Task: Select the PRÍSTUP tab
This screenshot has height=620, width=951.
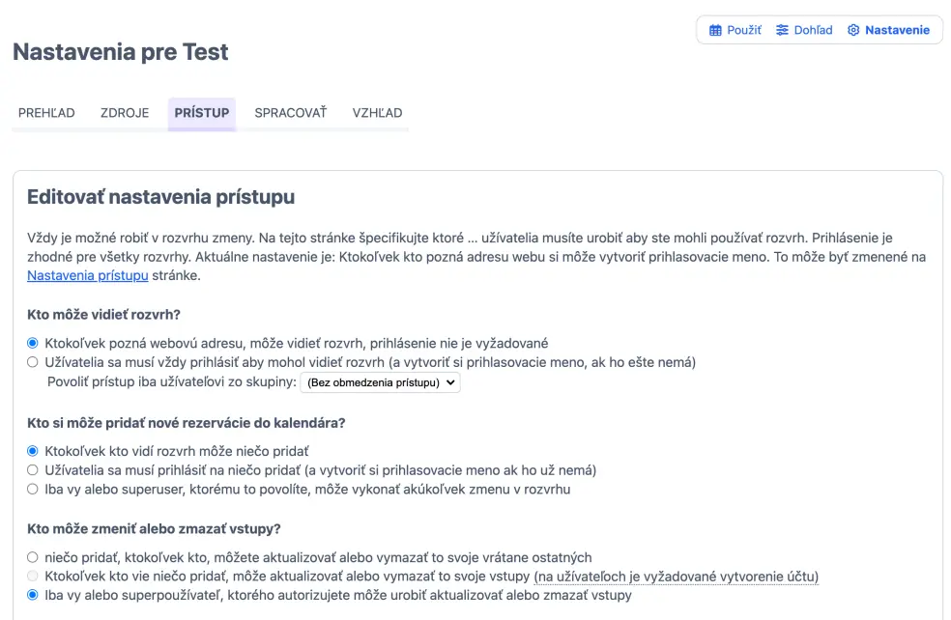Action: tap(202, 113)
